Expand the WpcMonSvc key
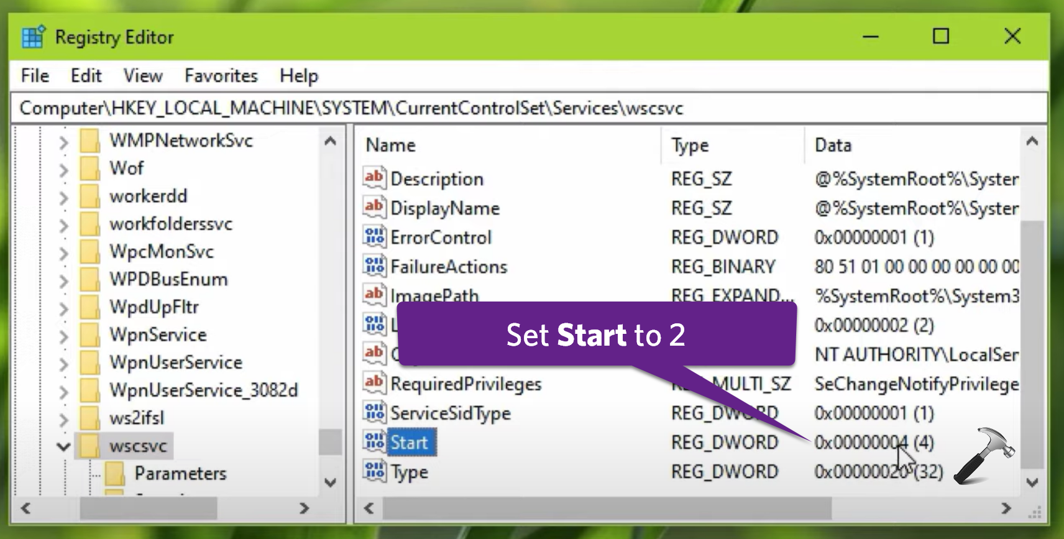Image resolution: width=1064 pixels, height=539 pixels. click(63, 253)
